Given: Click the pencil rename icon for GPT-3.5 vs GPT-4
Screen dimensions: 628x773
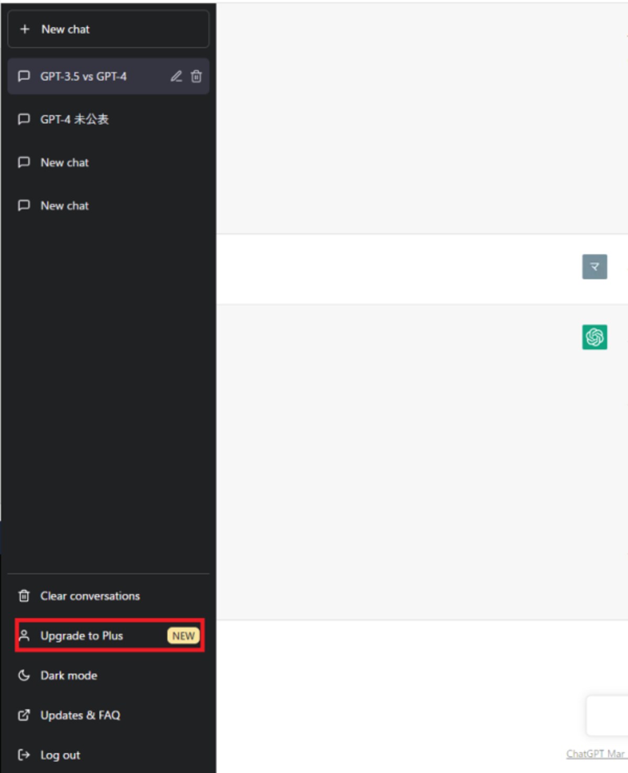Looking at the screenshot, I should coord(176,76).
